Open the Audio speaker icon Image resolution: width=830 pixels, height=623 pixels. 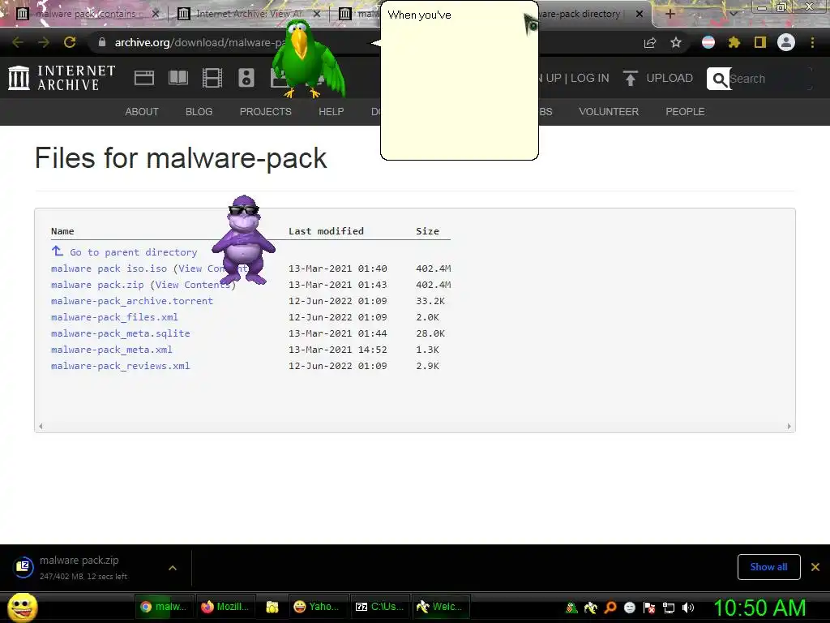[246, 78]
